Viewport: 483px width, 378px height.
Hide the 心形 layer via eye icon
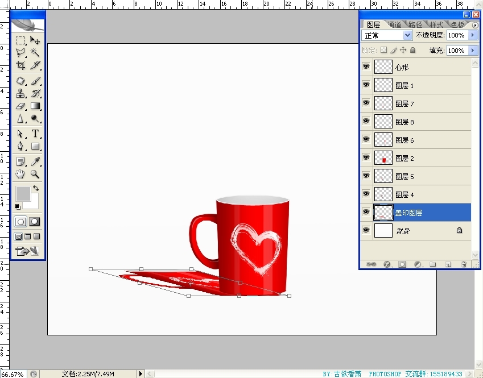pos(366,67)
